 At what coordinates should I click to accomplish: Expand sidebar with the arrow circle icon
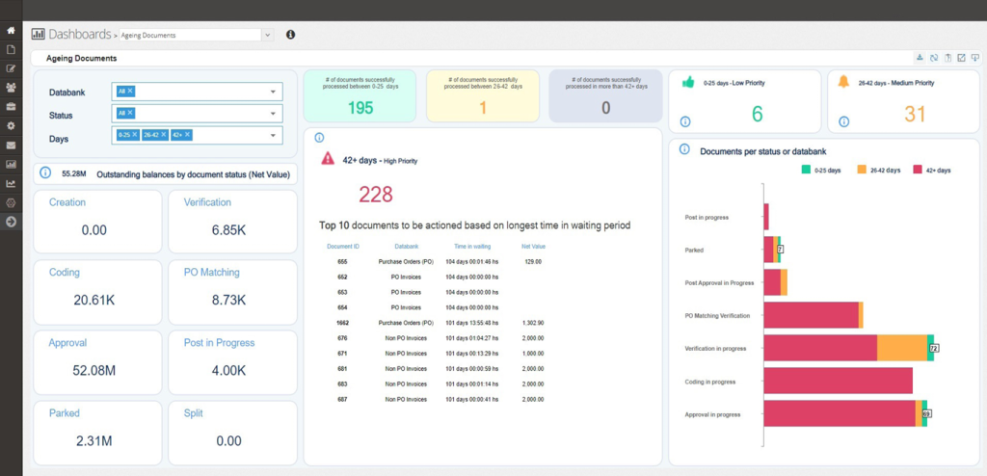click(x=11, y=223)
